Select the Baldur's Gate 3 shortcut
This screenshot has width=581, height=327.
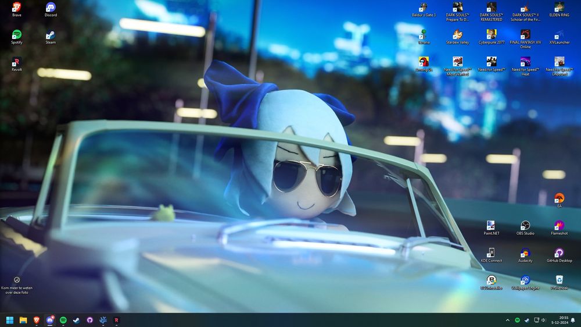[424, 9]
